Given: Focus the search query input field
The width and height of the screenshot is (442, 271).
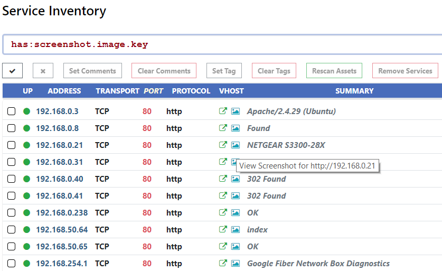Looking at the screenshot, I should pyautogui.click(x=222, y=45).
